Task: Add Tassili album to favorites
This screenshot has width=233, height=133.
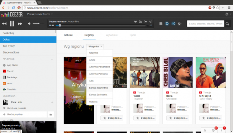Action: pos(145,118)
